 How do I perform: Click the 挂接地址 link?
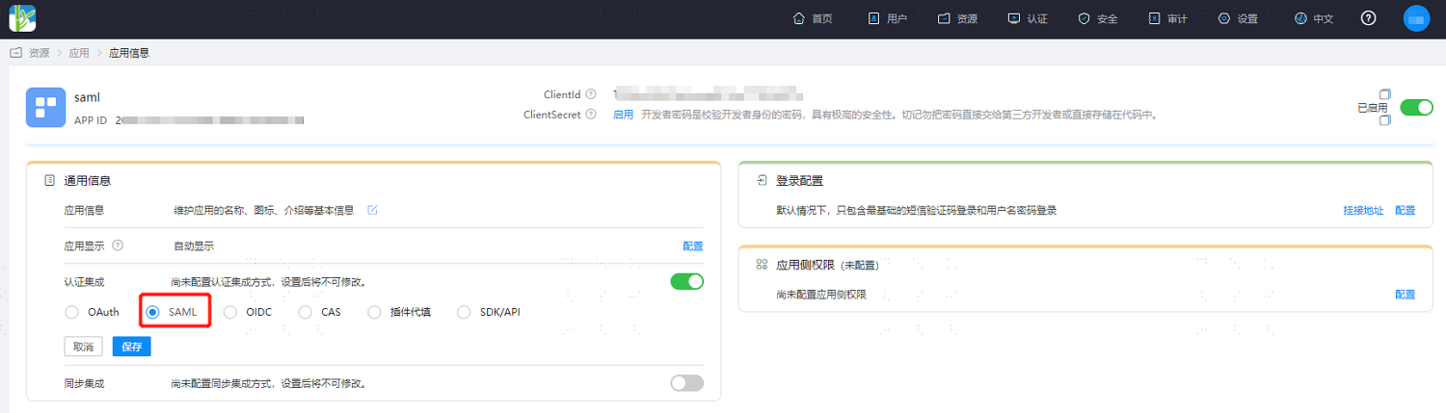pyautogui.click(x=1363, y=210)
